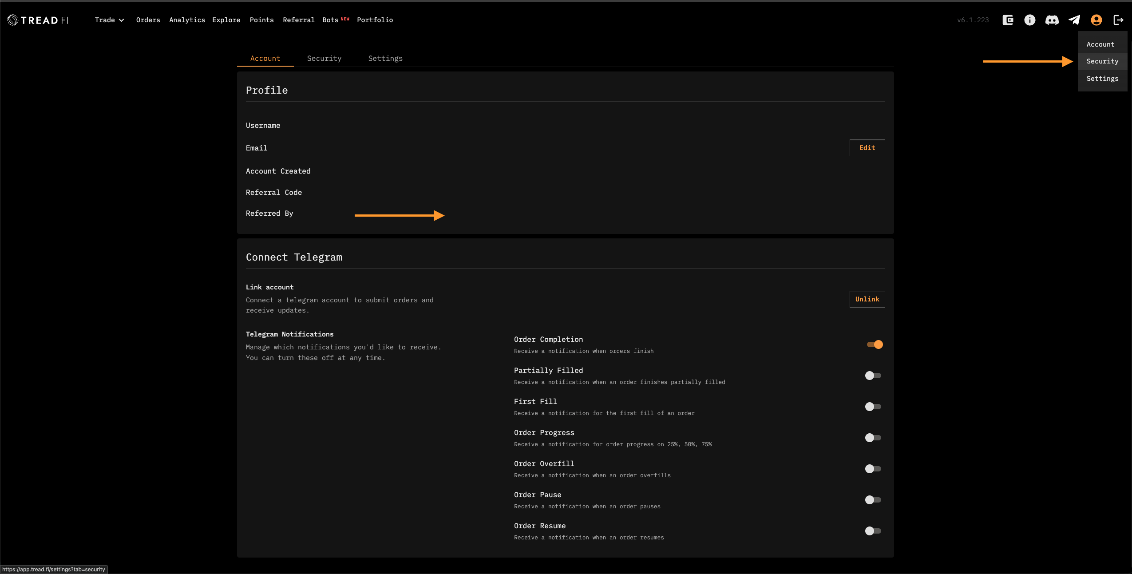Screen dimensions: 1132x574
Task: Expand the Trade dropdown menu
Action: click(109, 20)
